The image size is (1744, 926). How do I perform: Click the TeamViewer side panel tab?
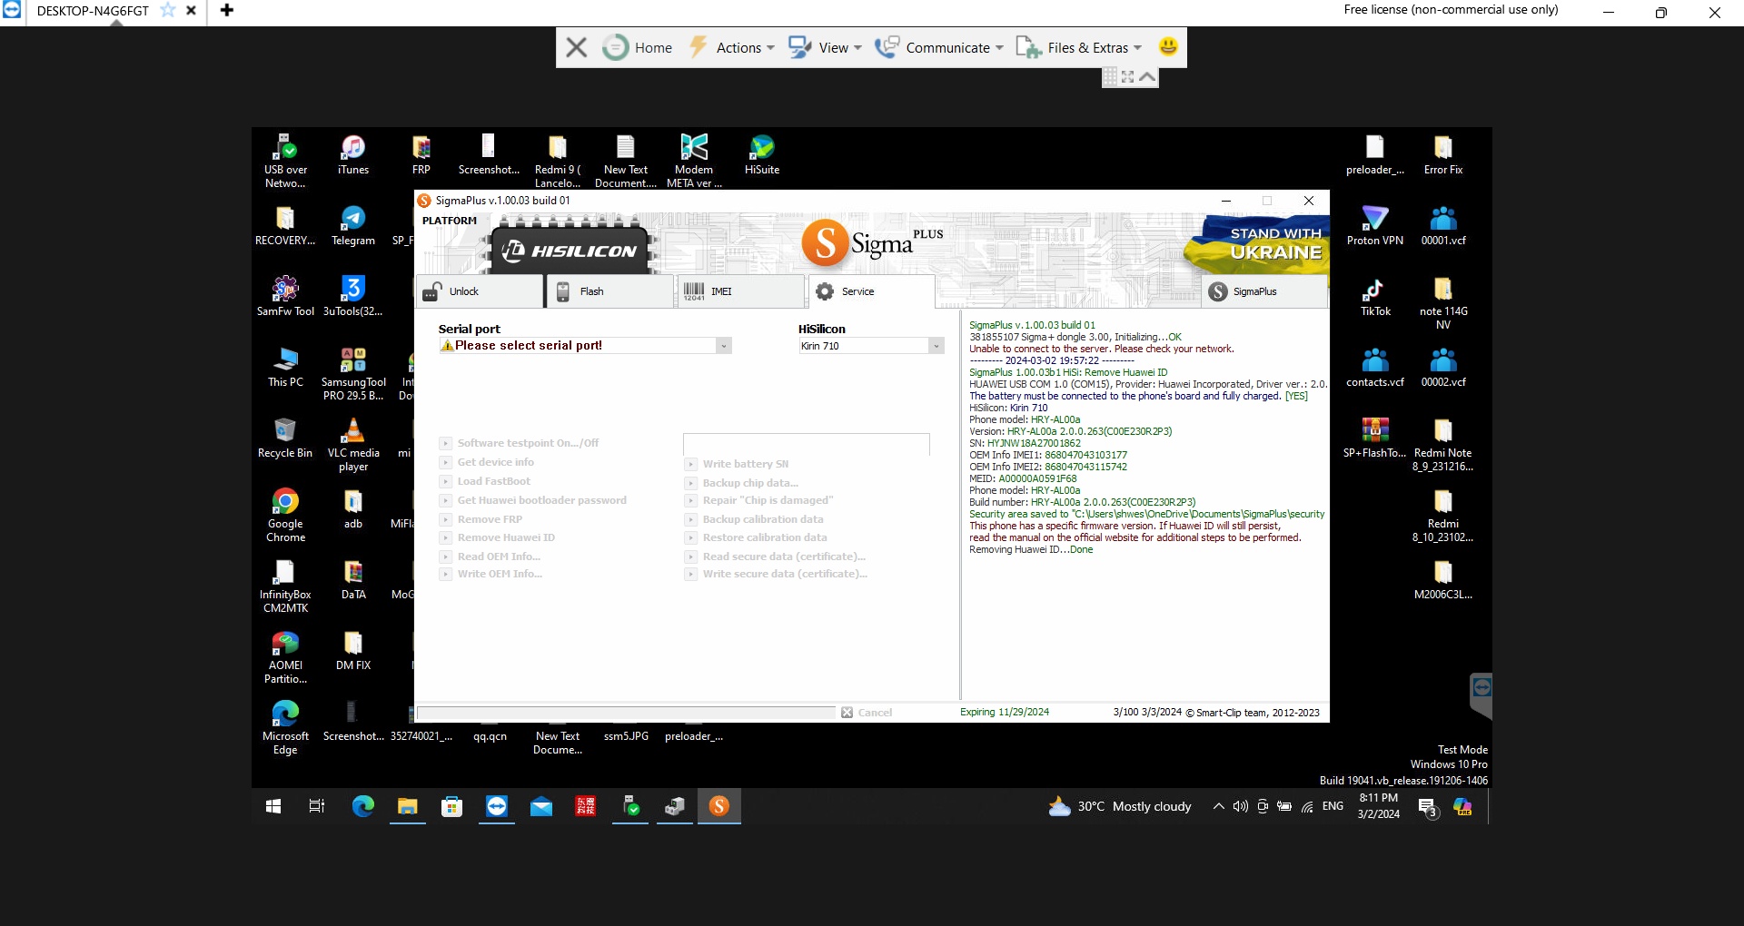[x=1481, y=695]
